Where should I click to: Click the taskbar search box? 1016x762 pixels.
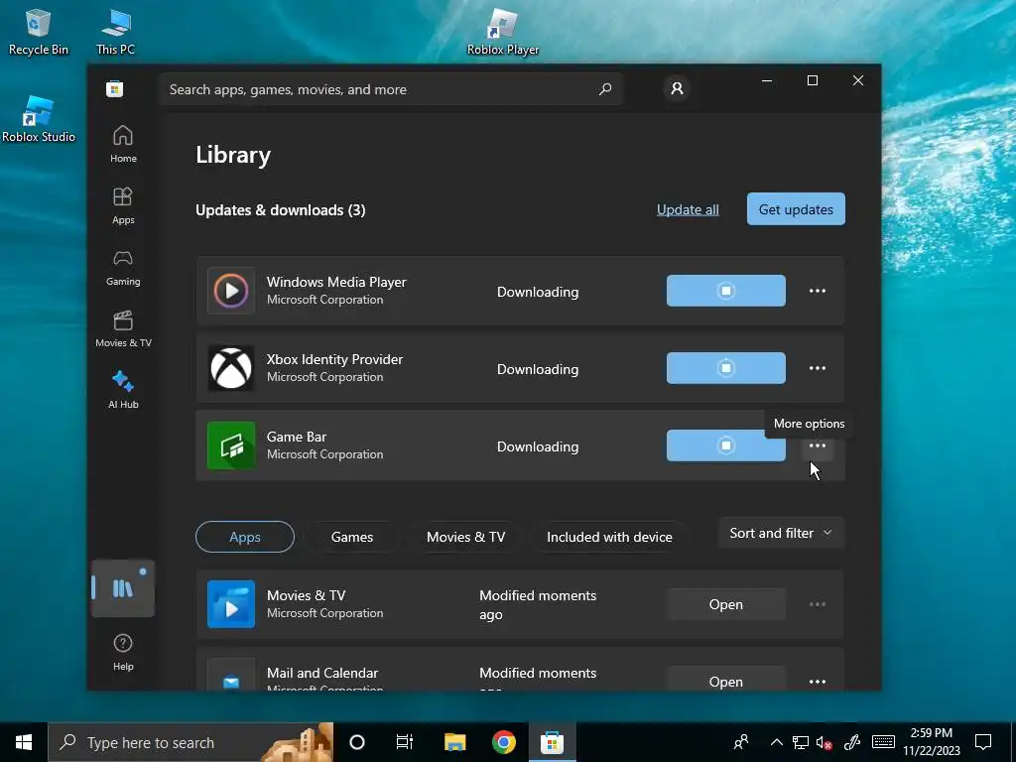pos(190,742)
